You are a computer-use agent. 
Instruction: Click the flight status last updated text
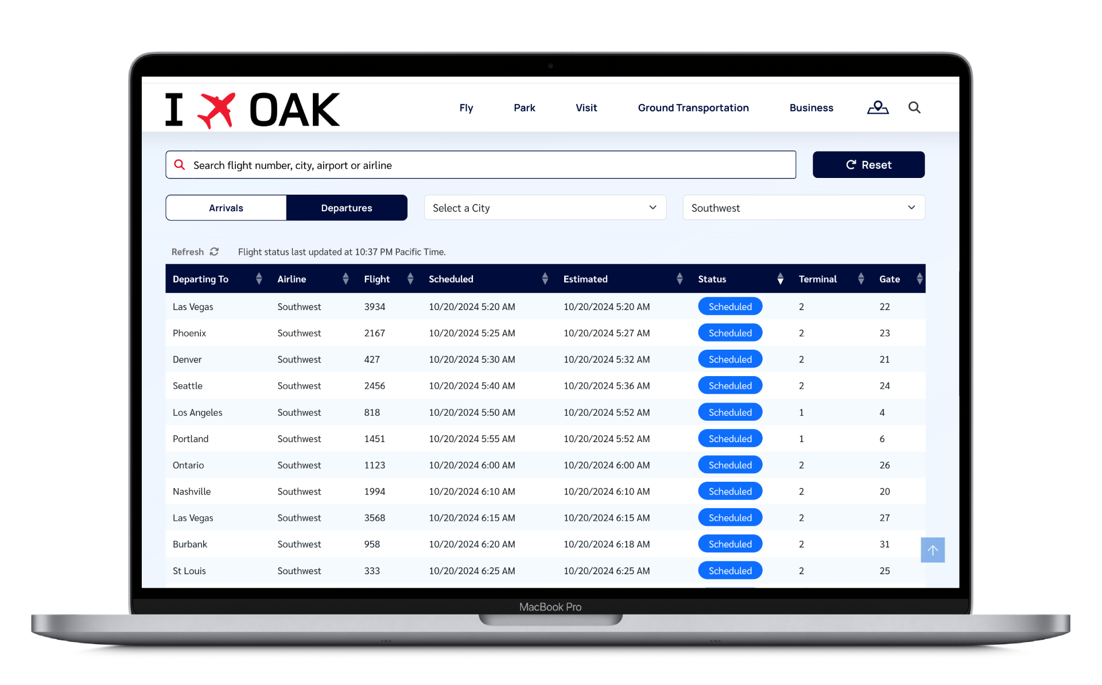pos(342,252)
